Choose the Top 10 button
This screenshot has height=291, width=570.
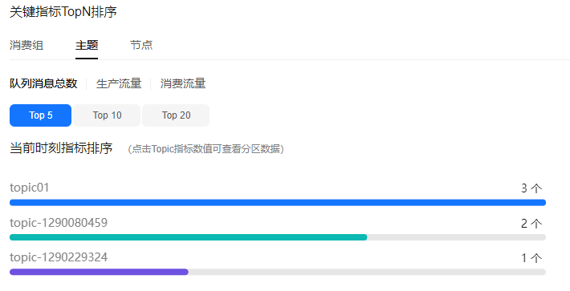(107, 115)
